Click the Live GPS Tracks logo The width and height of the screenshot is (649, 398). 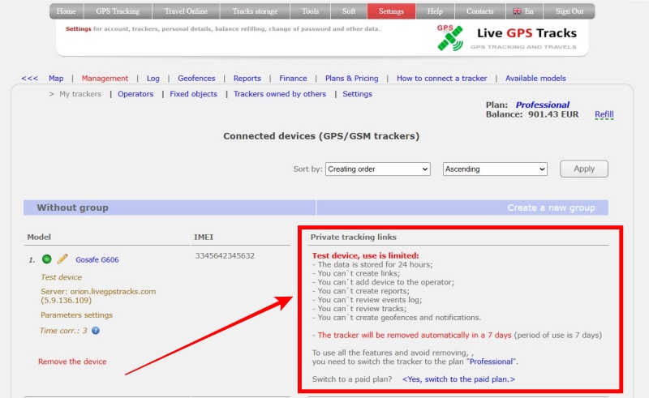pos(507,37)
